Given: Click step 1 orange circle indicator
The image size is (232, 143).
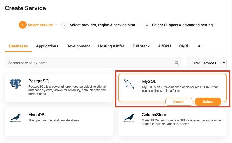Looking at the screenshot, I should [22, 25].
